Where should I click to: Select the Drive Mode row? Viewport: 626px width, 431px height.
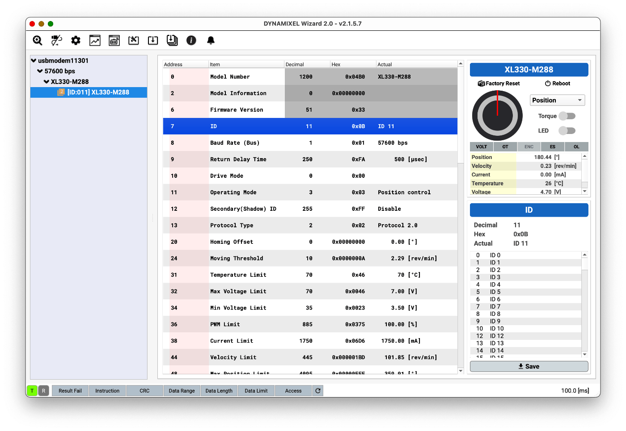[310, 176]
